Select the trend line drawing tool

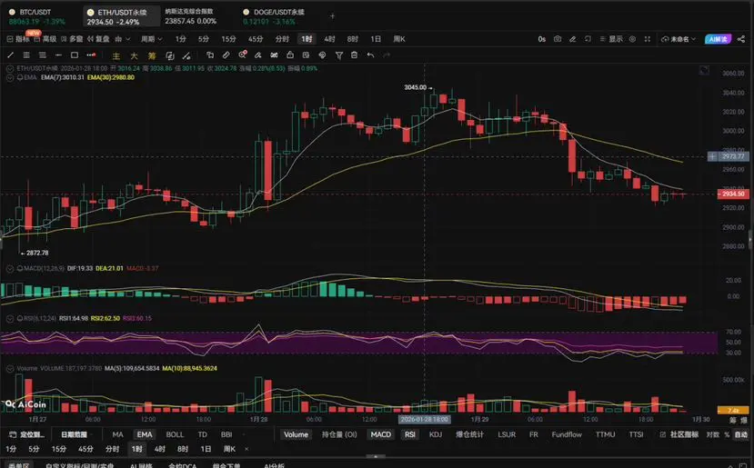coord(11,55)
